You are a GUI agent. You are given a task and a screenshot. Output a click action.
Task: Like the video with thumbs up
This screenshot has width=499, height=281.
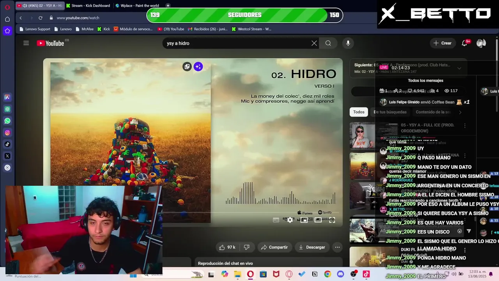point(227,247)
